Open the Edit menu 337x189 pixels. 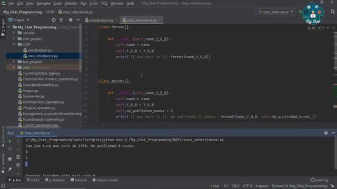coord(20,4)
